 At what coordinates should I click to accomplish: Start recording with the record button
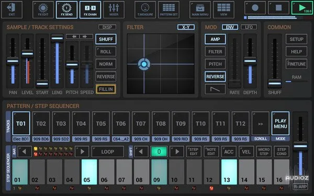pyautogui.click(x=255, y=8)
